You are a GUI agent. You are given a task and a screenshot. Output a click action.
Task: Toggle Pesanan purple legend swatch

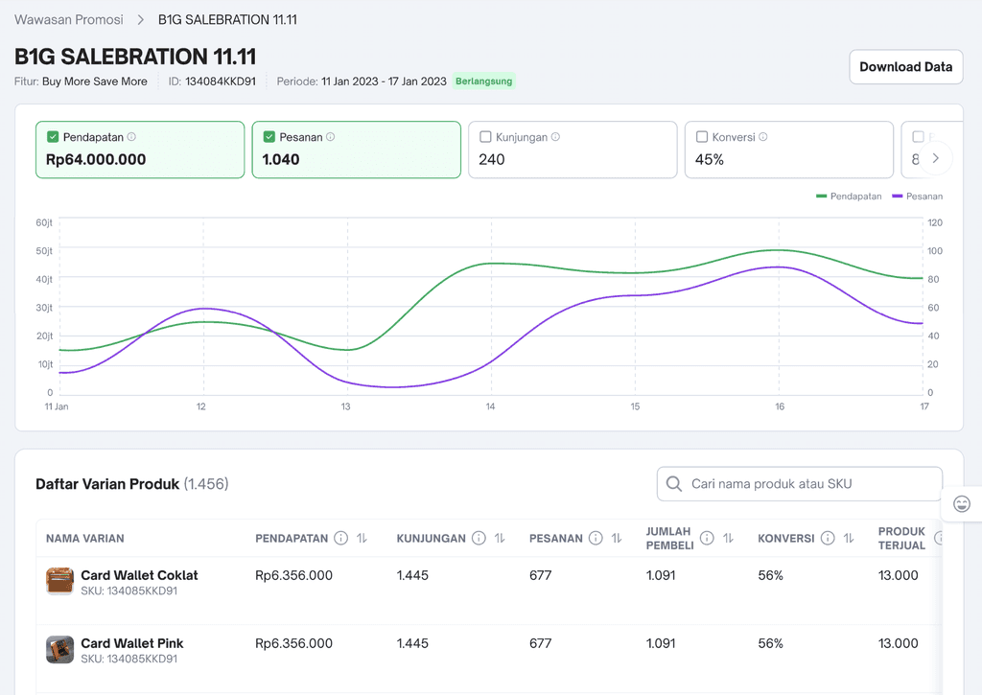(897, 196)
